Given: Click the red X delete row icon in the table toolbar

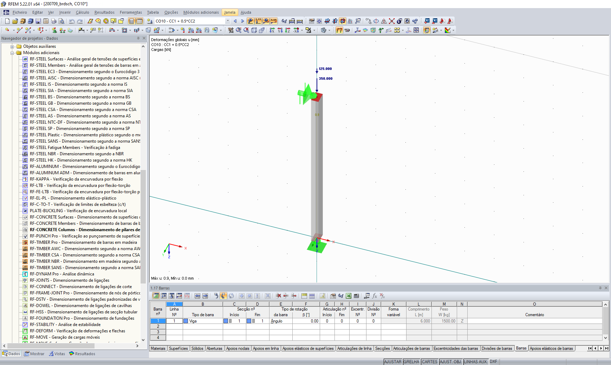Looking at the screenshot, I should pos(279,296).
